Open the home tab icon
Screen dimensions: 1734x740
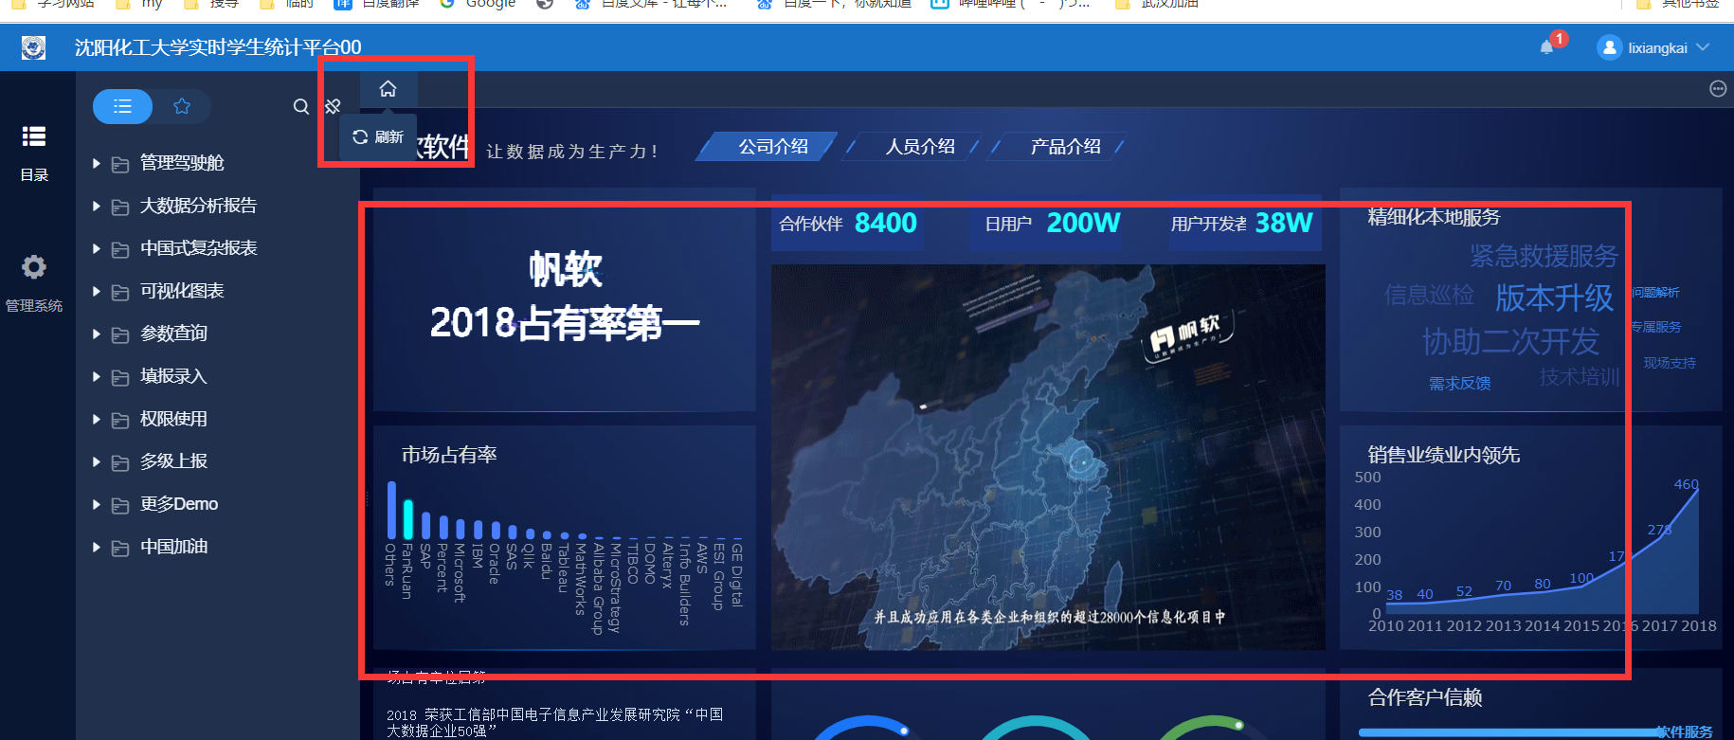(x=388, y=89)
